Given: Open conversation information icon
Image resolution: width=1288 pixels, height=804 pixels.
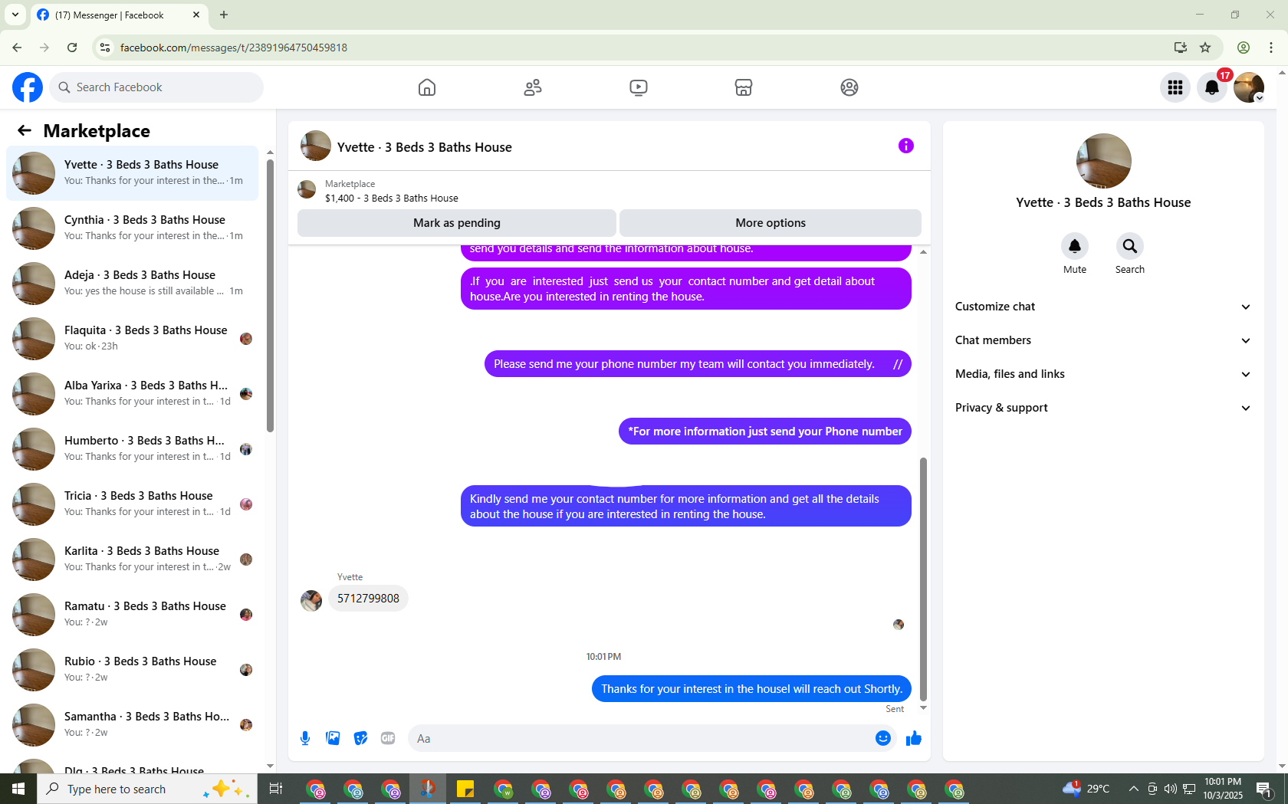Looking at the screenshot, I should 906,146.
